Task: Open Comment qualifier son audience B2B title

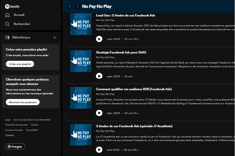Action: 134,89
